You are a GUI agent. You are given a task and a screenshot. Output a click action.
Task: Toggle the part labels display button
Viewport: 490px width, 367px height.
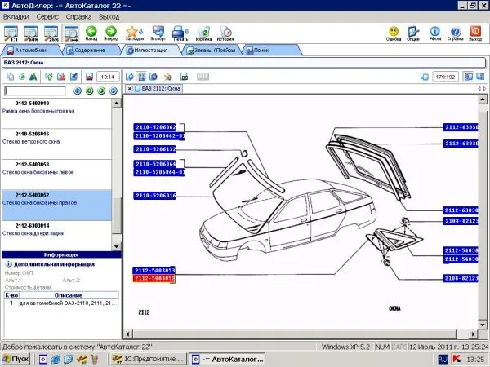[x=141, y=77]
